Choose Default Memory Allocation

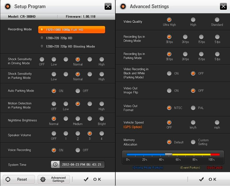(x=169, y=142)
